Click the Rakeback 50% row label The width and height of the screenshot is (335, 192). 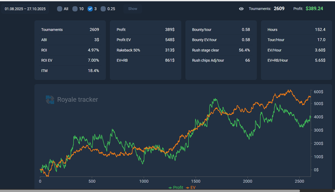coord(128,50)
